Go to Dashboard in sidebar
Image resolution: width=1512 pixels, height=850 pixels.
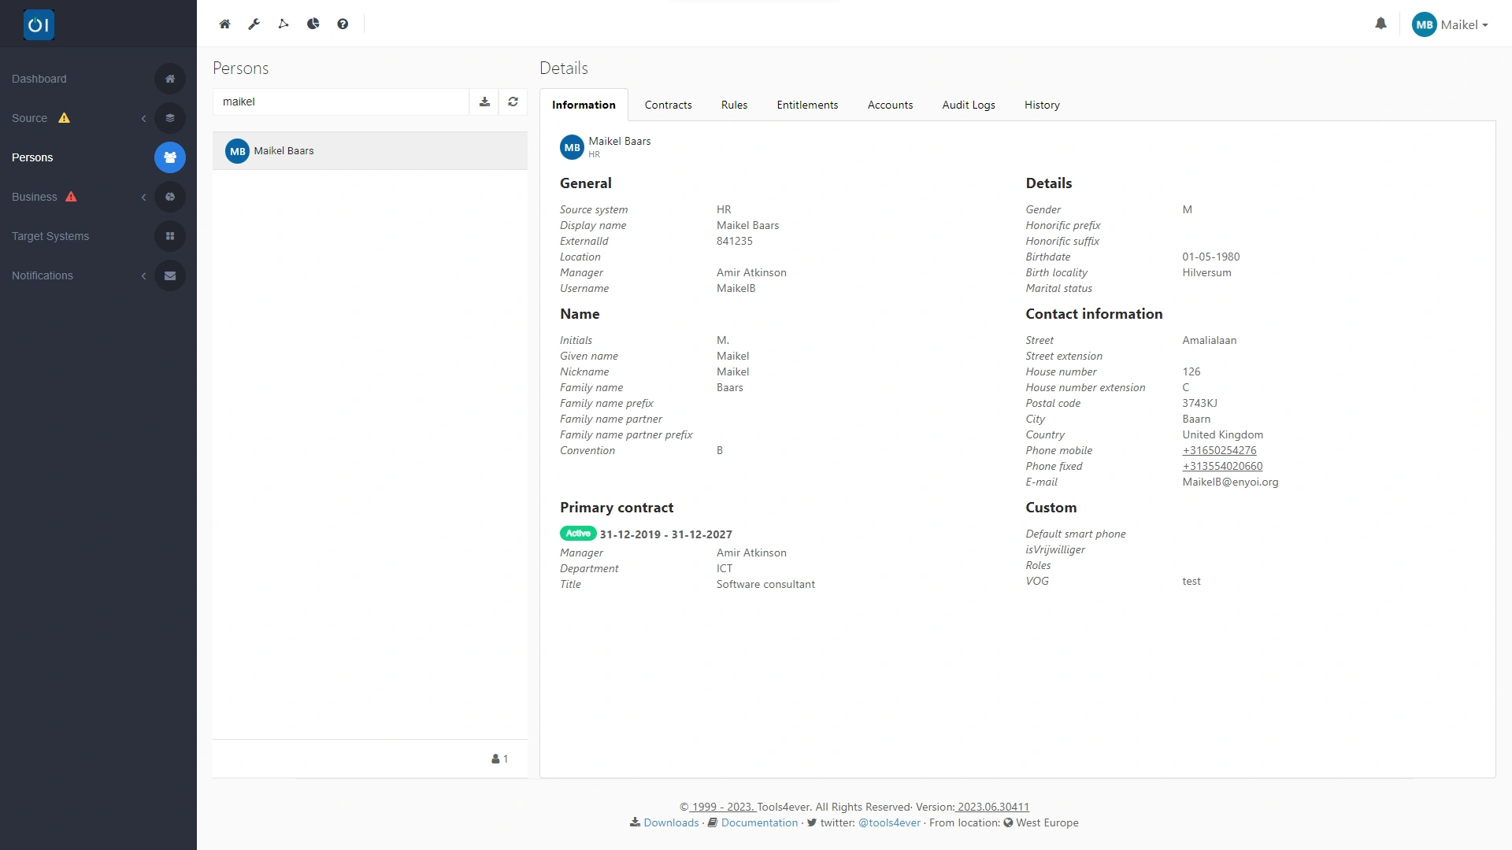point(39,79)
